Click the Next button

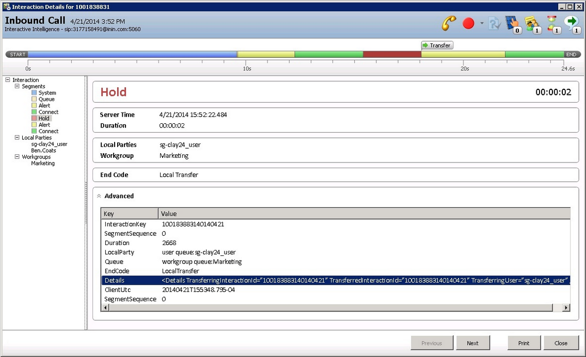(x=472, y=343)
